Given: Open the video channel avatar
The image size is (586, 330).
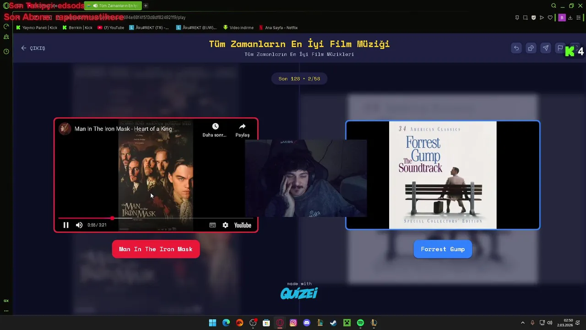Looking at the screenshot, I should 65,129.
